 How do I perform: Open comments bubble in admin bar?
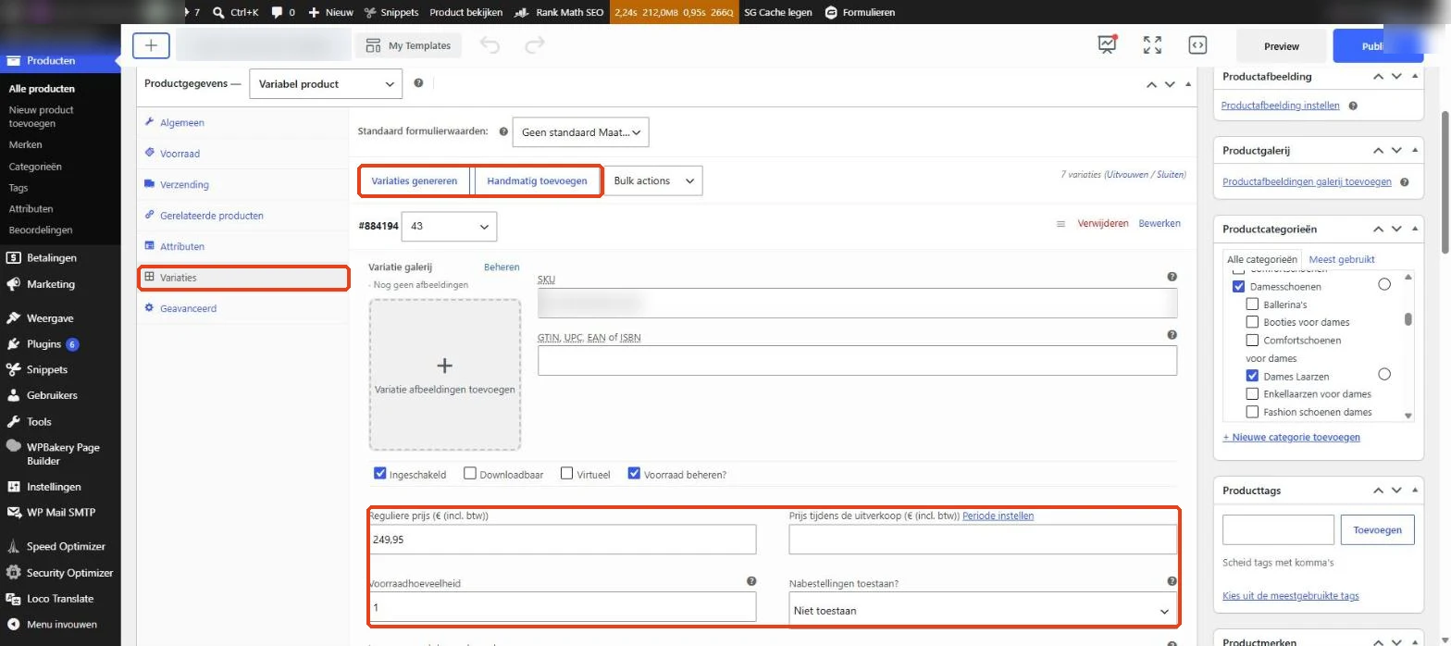[282, 13]
